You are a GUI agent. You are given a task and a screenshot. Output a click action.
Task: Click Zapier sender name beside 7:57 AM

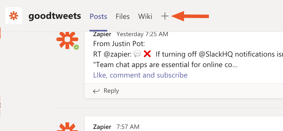[102, 127]
